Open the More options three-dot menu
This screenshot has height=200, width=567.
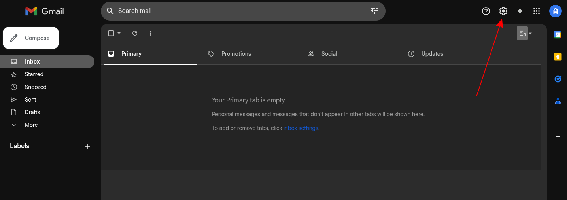[x=151, y=33]
